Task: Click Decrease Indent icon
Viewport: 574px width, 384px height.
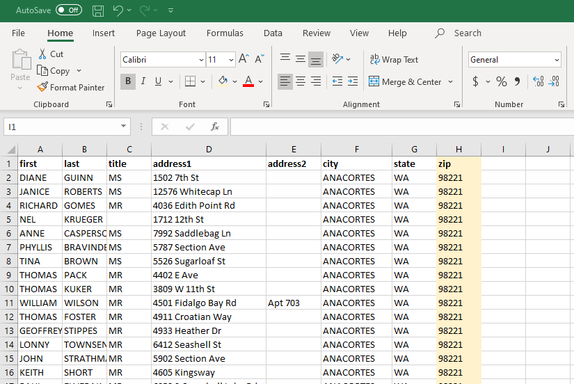Action: (x=337, y=81)
